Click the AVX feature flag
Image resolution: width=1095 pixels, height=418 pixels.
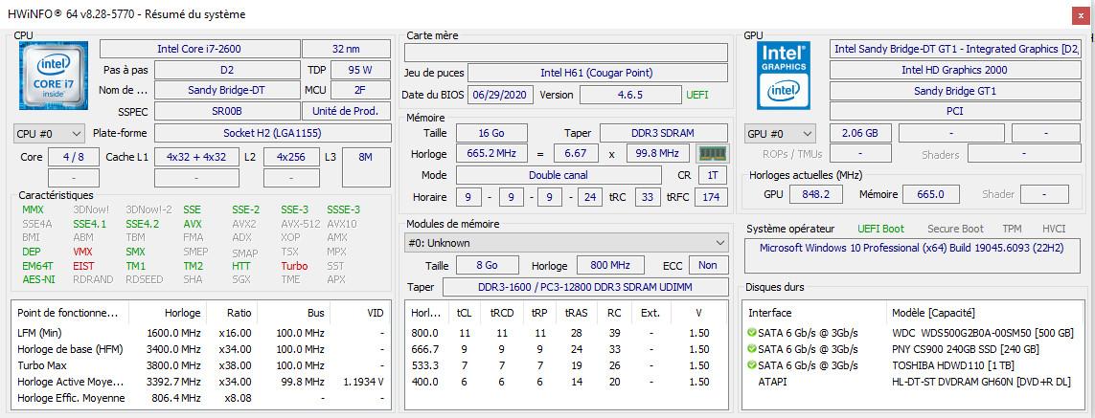pyautogui.click(x=193, y=224)
